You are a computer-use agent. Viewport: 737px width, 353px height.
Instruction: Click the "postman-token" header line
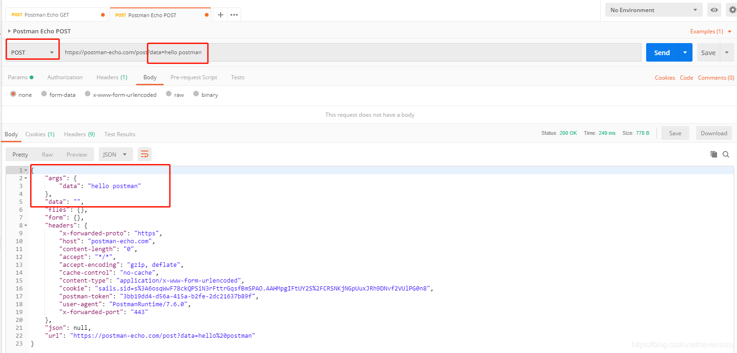pos(159,296)
